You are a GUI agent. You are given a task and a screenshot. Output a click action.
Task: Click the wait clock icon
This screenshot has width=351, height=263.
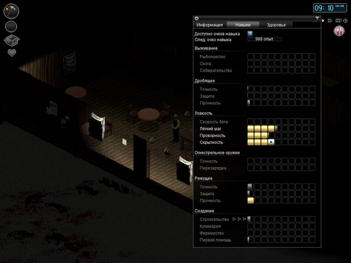click(345, 20)
